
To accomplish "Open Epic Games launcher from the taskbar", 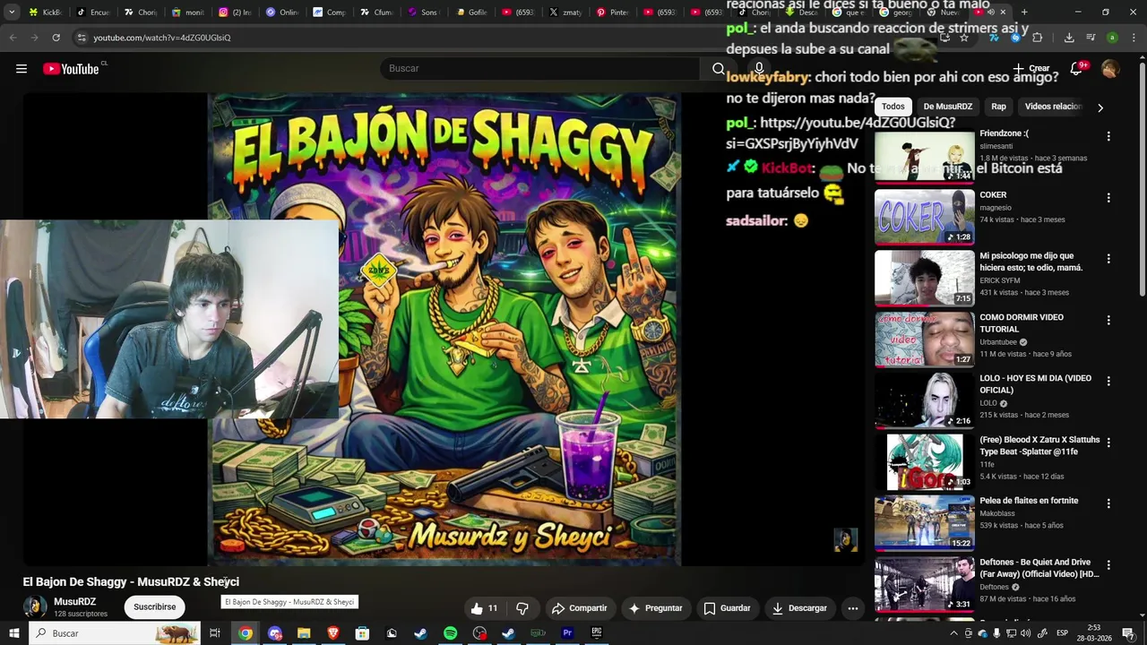I will 597,633.
